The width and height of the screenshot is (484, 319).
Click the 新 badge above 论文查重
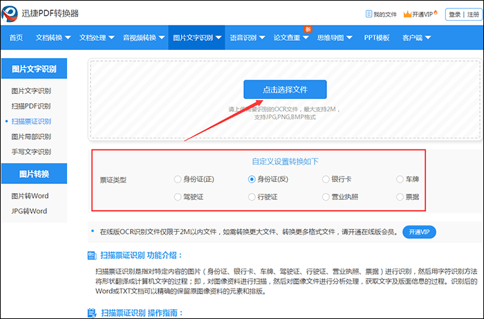click(x=308, y=29)
